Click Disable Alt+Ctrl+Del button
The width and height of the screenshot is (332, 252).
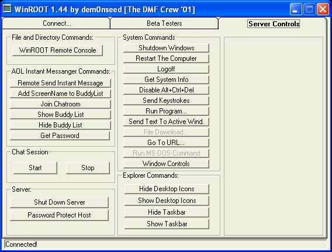pos(166,90)
